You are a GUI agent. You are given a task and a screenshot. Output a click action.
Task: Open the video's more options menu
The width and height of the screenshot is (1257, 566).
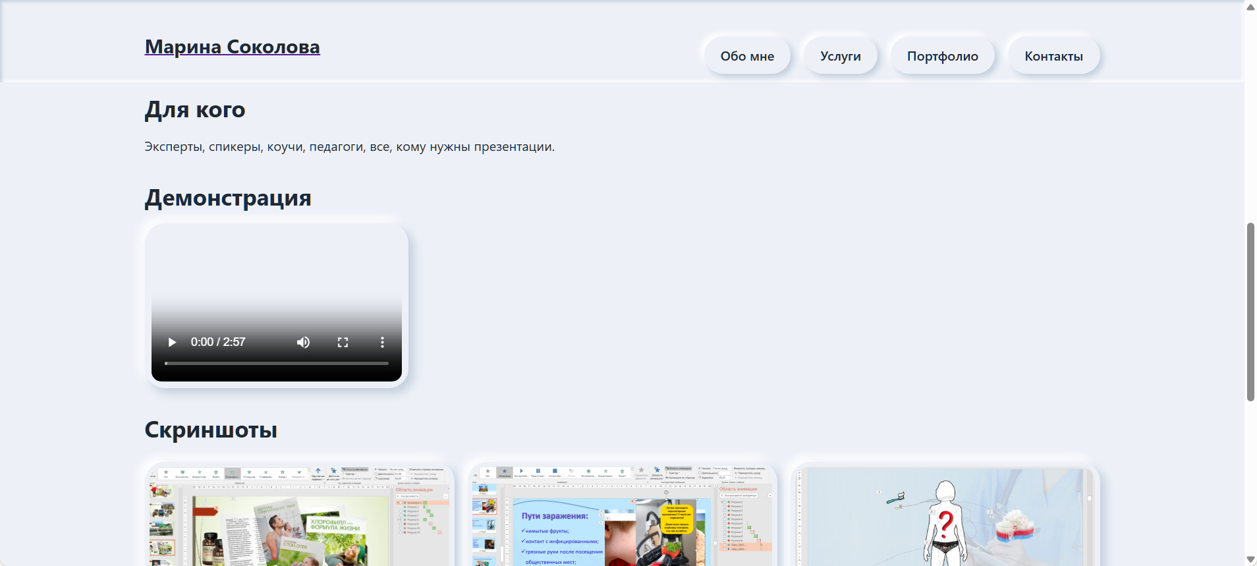coord(382,342)
